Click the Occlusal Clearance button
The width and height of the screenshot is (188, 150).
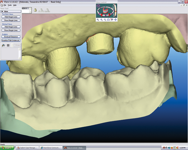[x=11, y=37]
